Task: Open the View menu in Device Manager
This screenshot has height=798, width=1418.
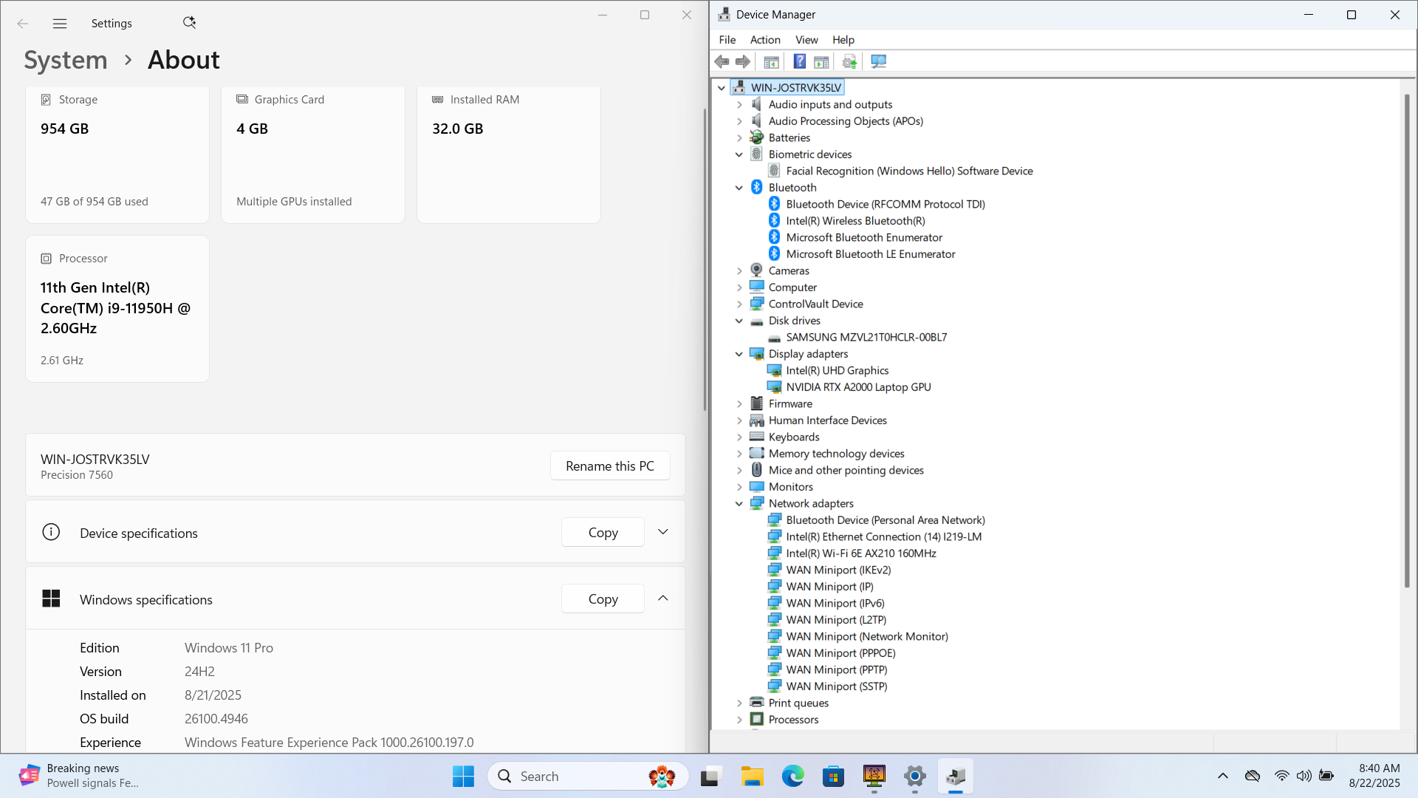Action: pos(806,40)
